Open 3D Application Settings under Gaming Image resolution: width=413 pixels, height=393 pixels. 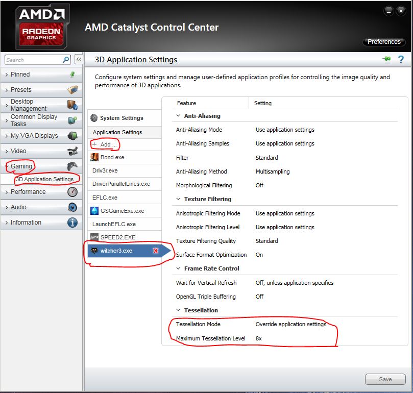tap(44, 179)
